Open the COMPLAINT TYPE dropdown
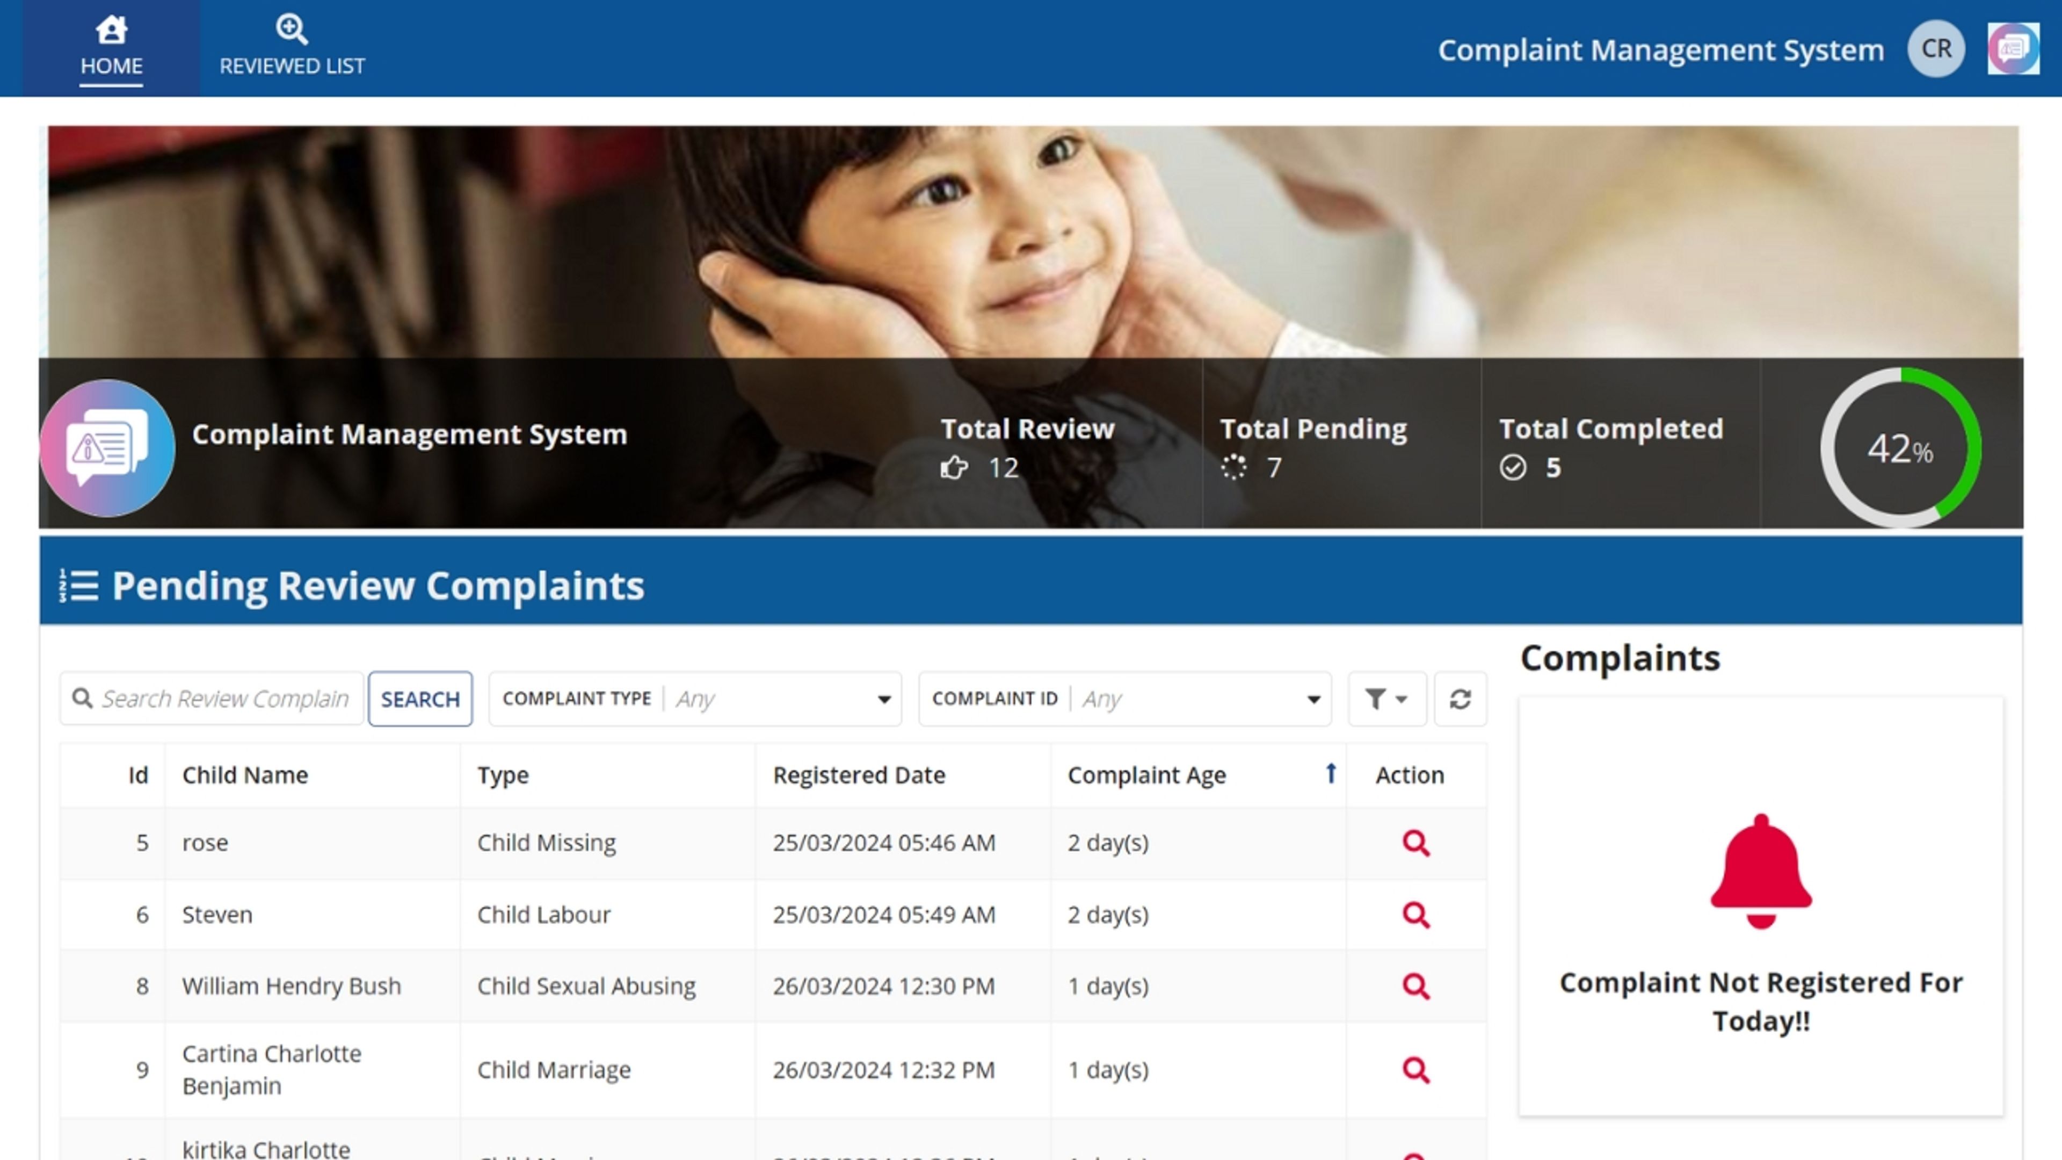 pyautogui.click(x=695, y=699)
